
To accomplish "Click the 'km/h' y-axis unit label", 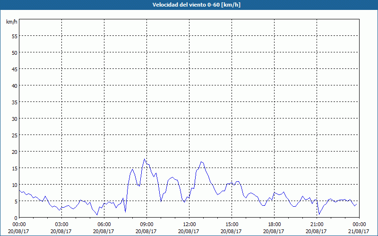I will 11,22.
